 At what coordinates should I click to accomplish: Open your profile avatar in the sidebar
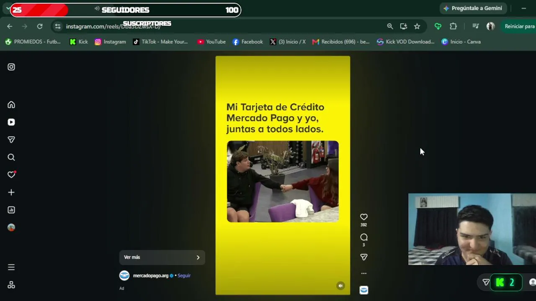coord(11,227)
